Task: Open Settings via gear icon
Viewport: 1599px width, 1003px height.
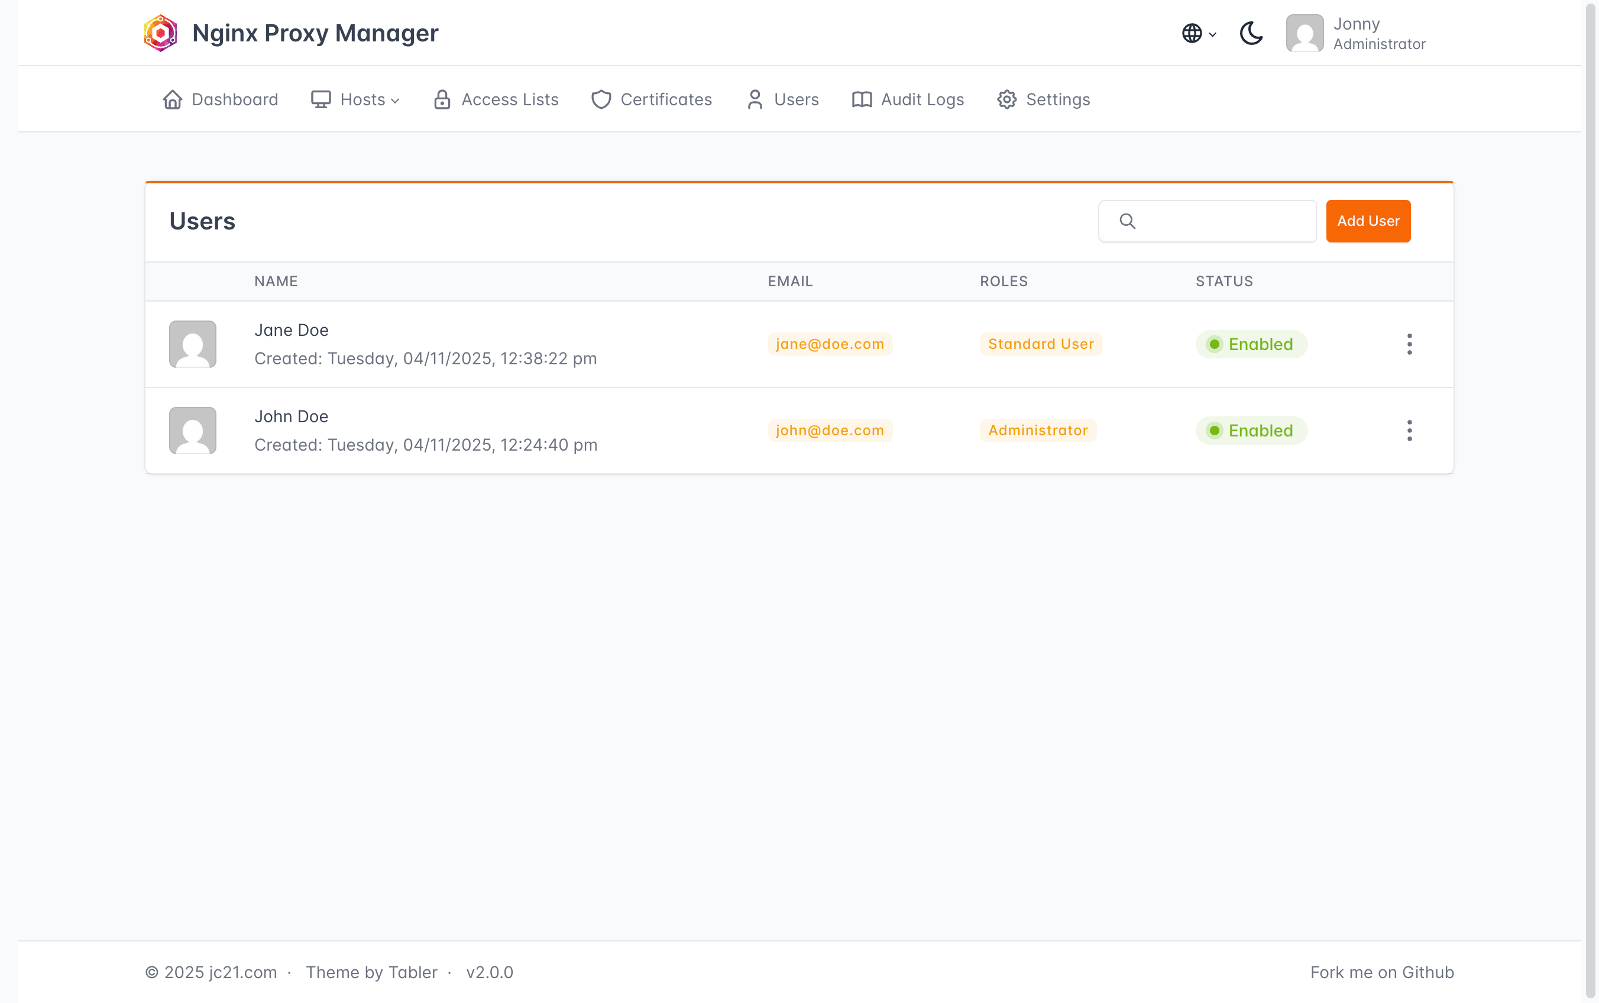Action: click(1006, 99)
